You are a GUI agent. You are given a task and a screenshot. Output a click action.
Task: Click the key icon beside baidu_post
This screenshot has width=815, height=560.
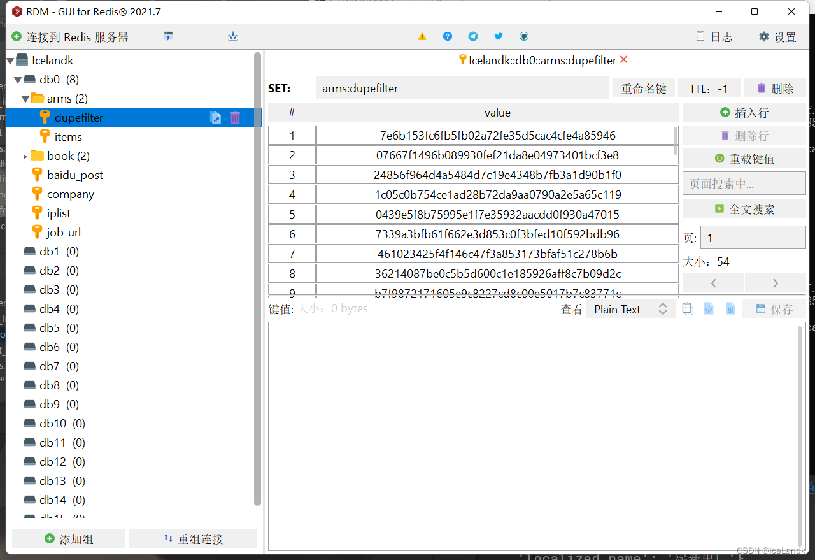(37, 175)
